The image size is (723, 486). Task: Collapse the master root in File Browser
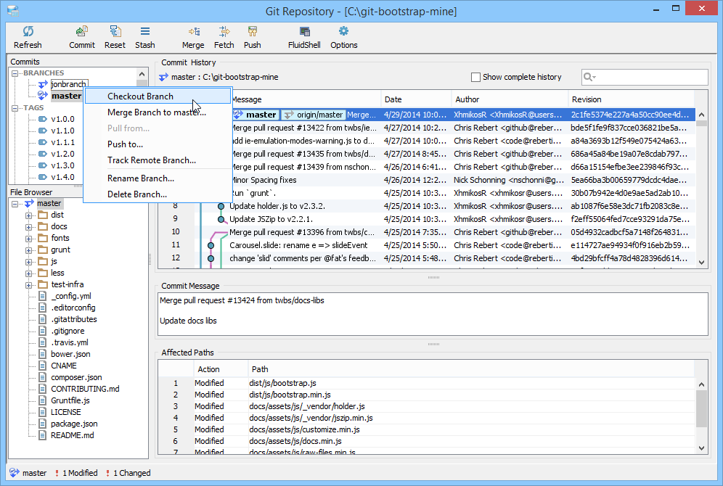coord(15,204)
